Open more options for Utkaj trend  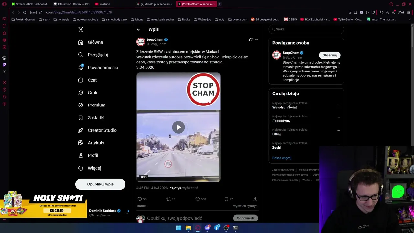click(x=338, y=130)
